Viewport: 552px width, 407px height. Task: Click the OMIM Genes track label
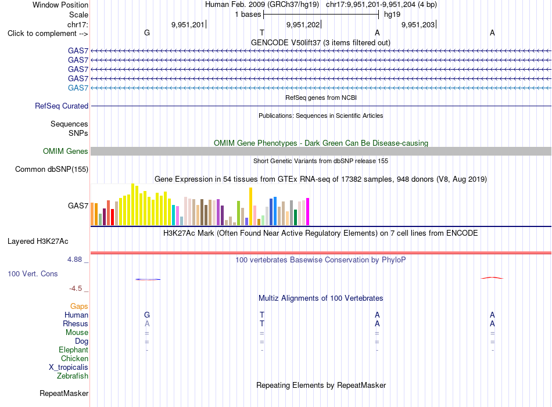[x=66, y=152]
